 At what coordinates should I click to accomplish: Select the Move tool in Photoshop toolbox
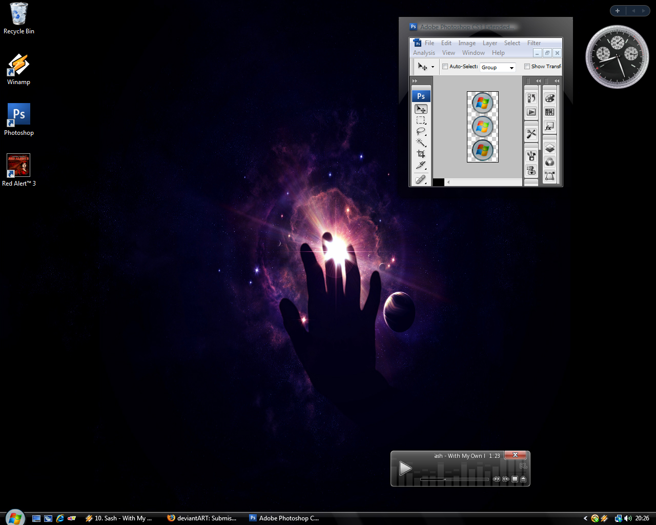click(421, 109)
